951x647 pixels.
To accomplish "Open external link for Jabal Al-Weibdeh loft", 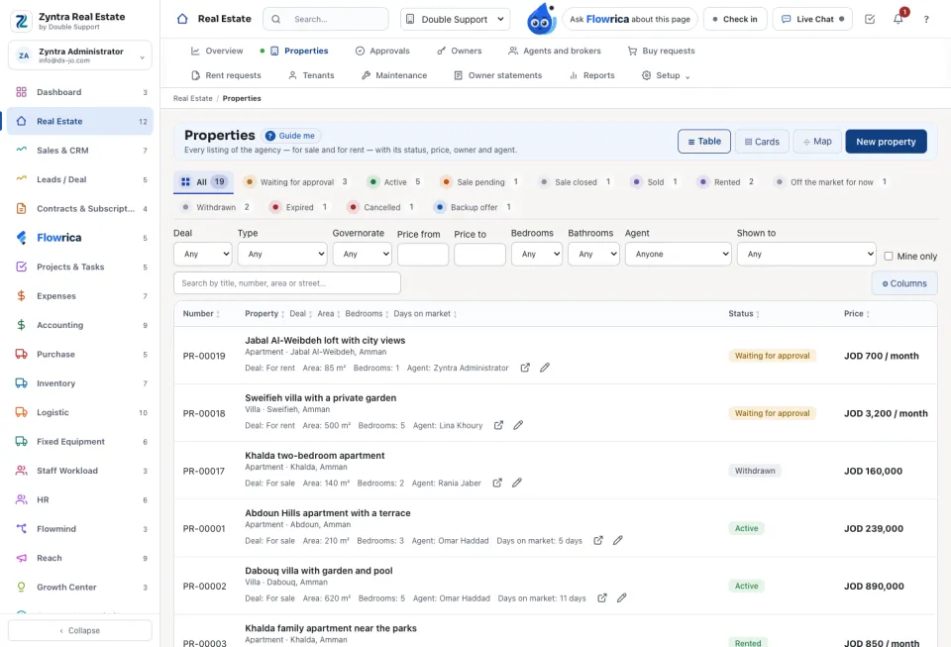I will coord(525,368).
